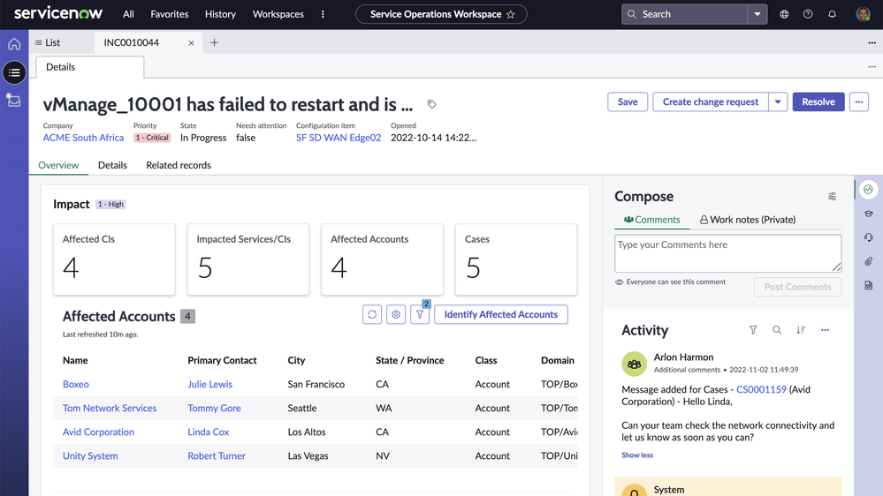Open the Workspaces menu
883x496 pixels.
point(278,14)
